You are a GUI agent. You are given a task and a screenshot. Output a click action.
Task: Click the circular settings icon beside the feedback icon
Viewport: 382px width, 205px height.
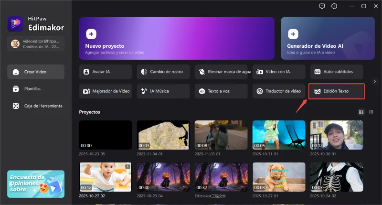click(x=334, y=6)
